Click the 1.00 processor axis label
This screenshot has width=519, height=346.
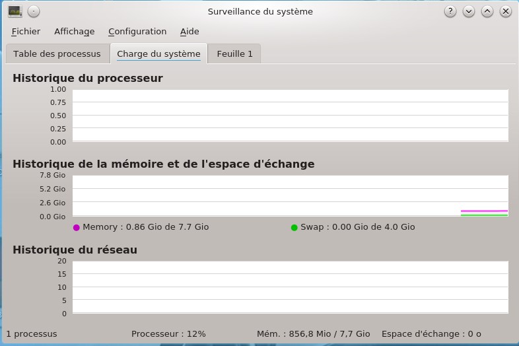point(58,89)
